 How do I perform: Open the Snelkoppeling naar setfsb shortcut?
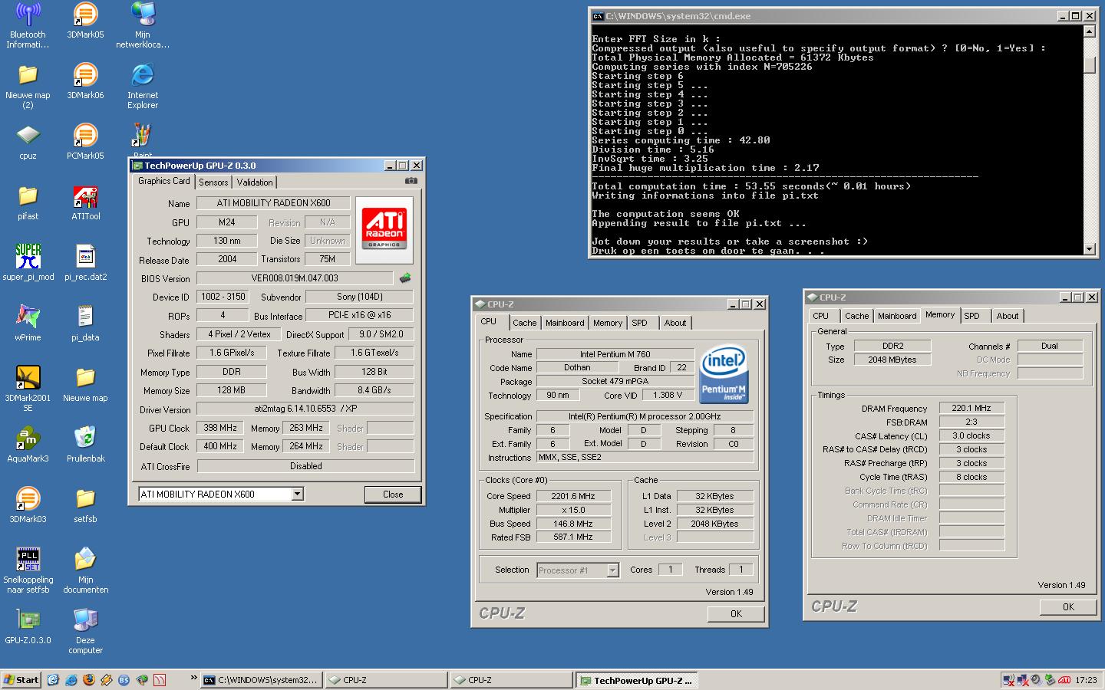click(28, 570)
